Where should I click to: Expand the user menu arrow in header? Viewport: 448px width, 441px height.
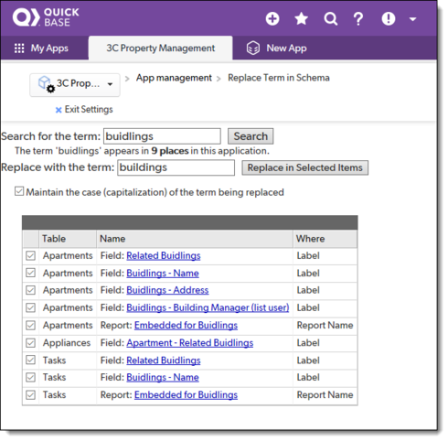[412, 19]
